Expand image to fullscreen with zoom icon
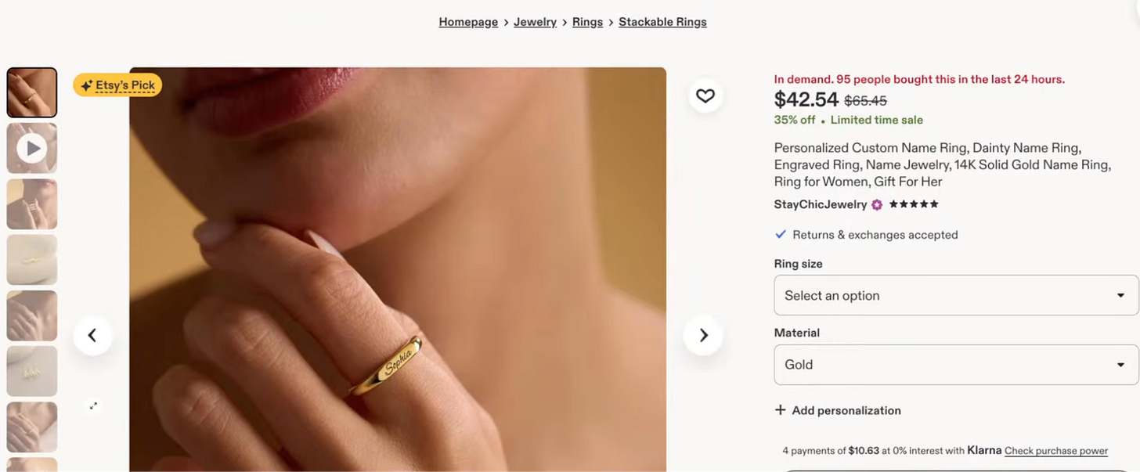 click(x=93, y=405)
